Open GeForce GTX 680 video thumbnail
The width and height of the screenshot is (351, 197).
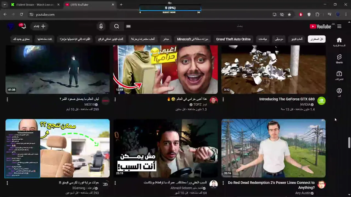click(x=273, y=69)
